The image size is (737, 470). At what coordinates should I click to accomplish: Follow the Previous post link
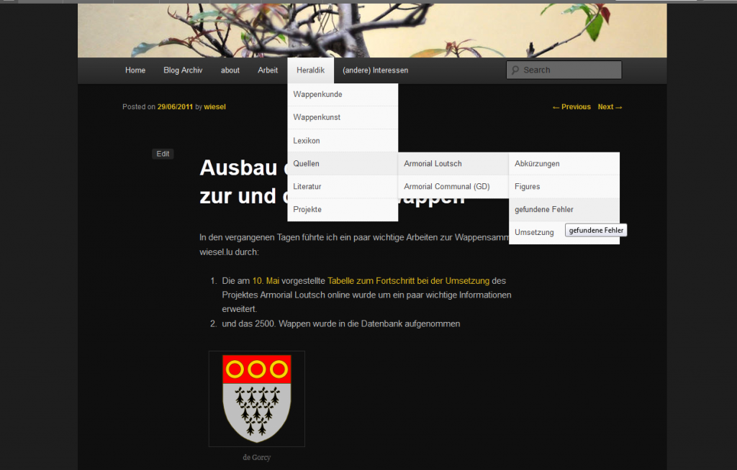[x=571, y=107]
